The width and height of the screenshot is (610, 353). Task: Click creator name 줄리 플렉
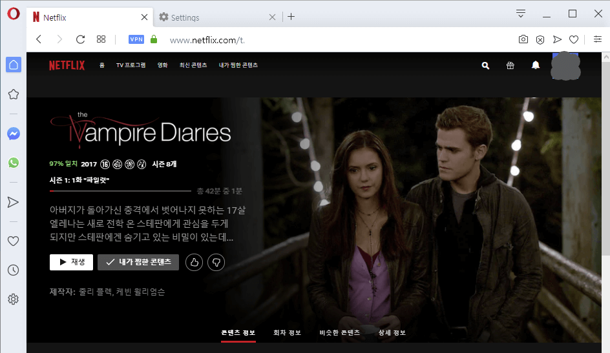pyautogui.click(x=96, y=292)
